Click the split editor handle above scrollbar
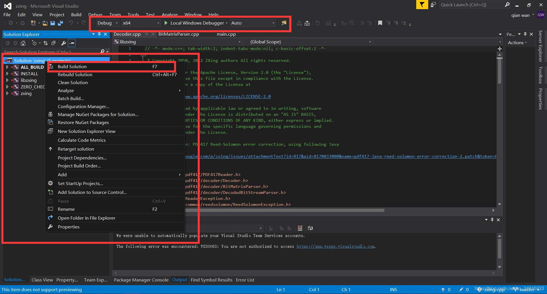 point(500,49)
